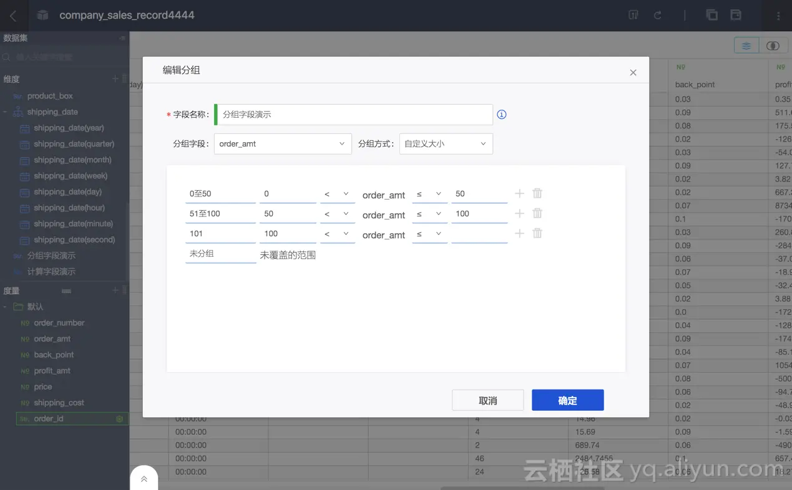Click the empty upper bound field on the 101 row
Viewport: 792px width, 490px height.
pos(479,234)
